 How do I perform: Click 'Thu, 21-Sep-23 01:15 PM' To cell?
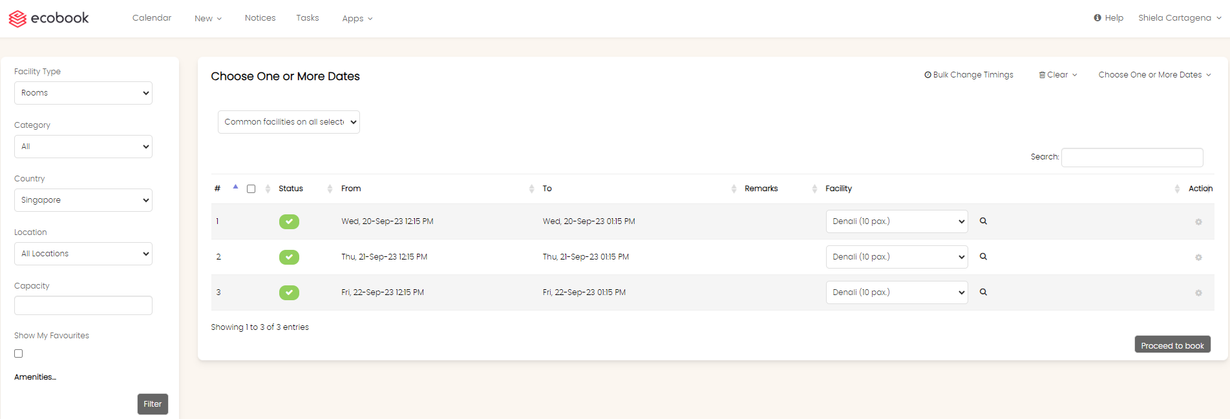coord(586,257)
